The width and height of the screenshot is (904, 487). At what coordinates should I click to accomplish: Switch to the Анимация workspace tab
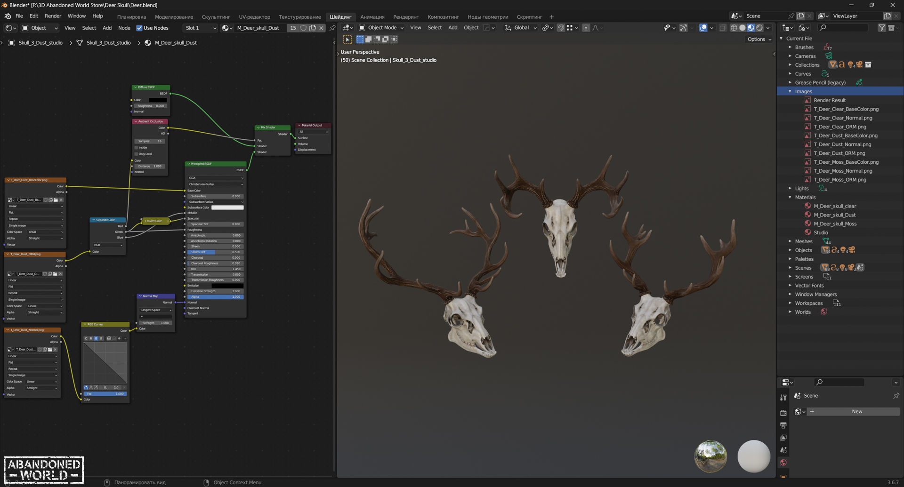pyautogui.click(x=372, y=17)
